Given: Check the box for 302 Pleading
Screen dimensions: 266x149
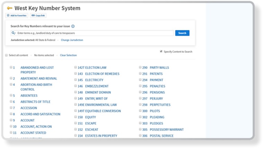Looking at the screenshot, I should click(x=140, y=117).
